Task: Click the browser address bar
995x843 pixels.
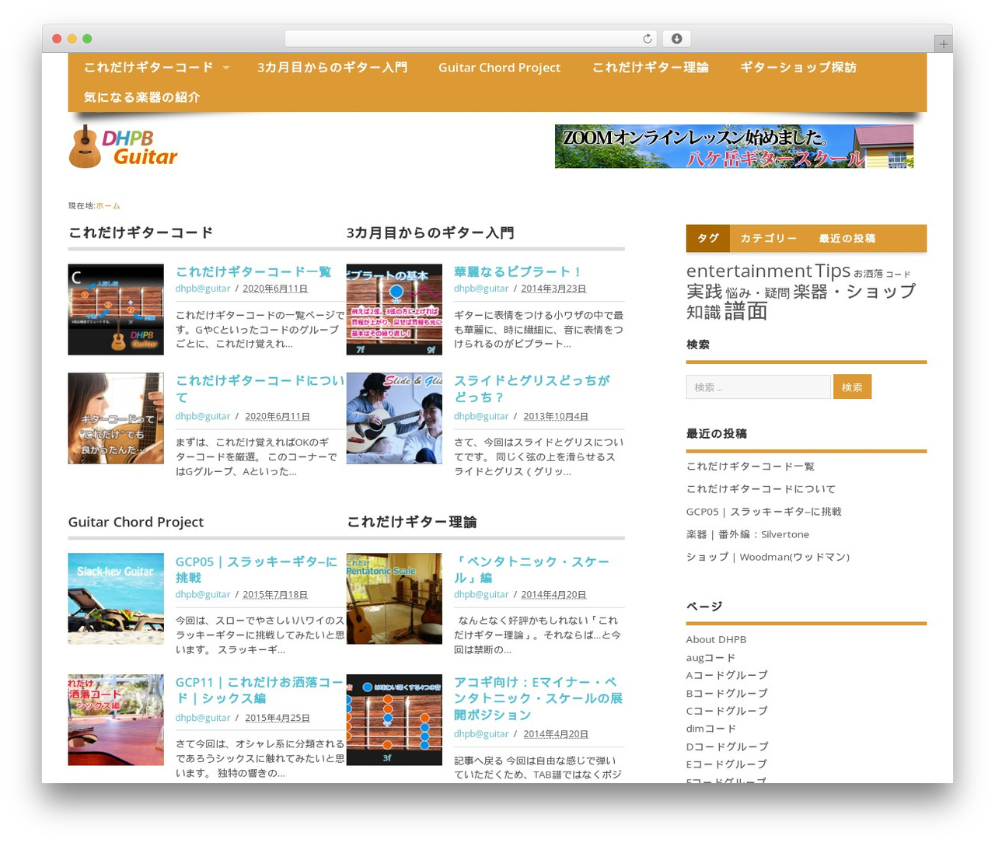Action: click(470, 39)
